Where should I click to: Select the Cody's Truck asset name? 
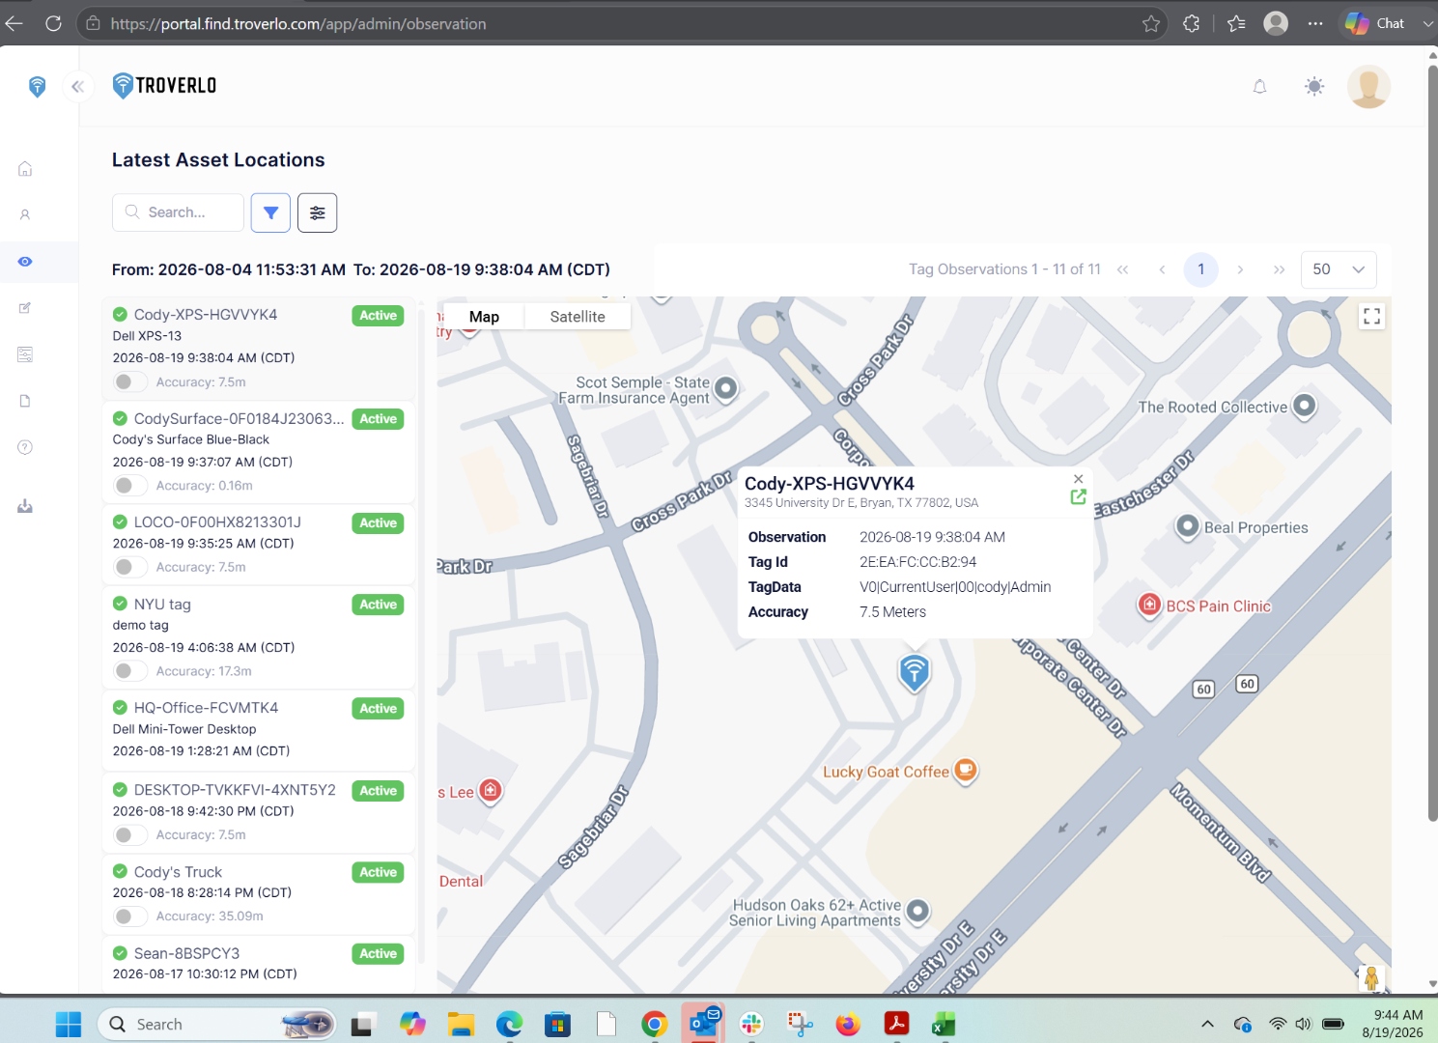pyautogui.click(x=178, y=872)
